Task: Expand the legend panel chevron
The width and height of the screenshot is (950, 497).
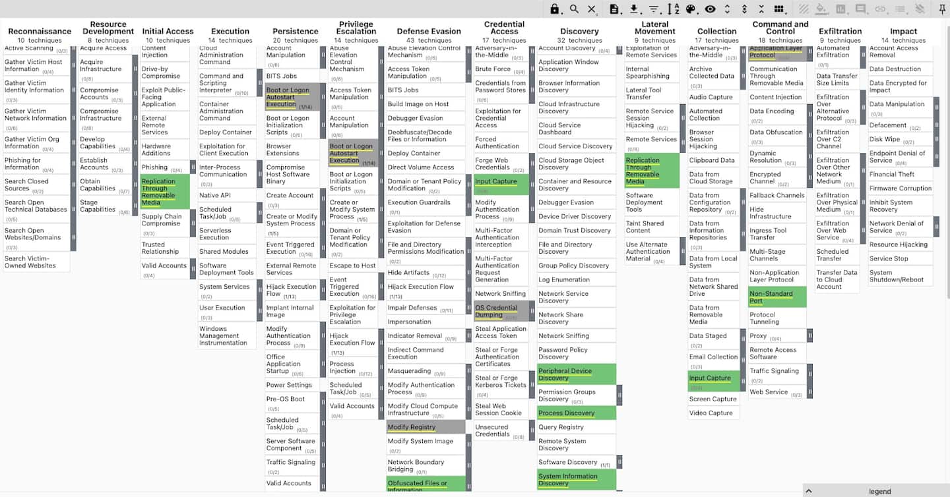Action: tap(809, 491)
